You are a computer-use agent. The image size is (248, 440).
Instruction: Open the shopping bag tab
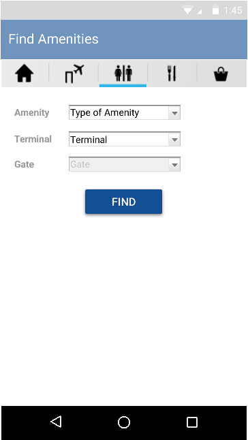[221, 74]
